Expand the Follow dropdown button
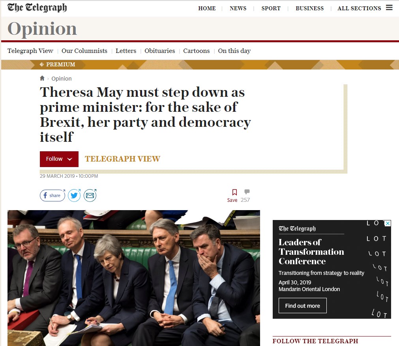 pos(59,159)
